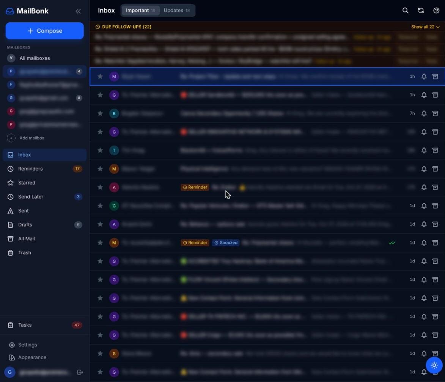Open the help question-mark icon
The image size is (445, 382).
[436, 11]
